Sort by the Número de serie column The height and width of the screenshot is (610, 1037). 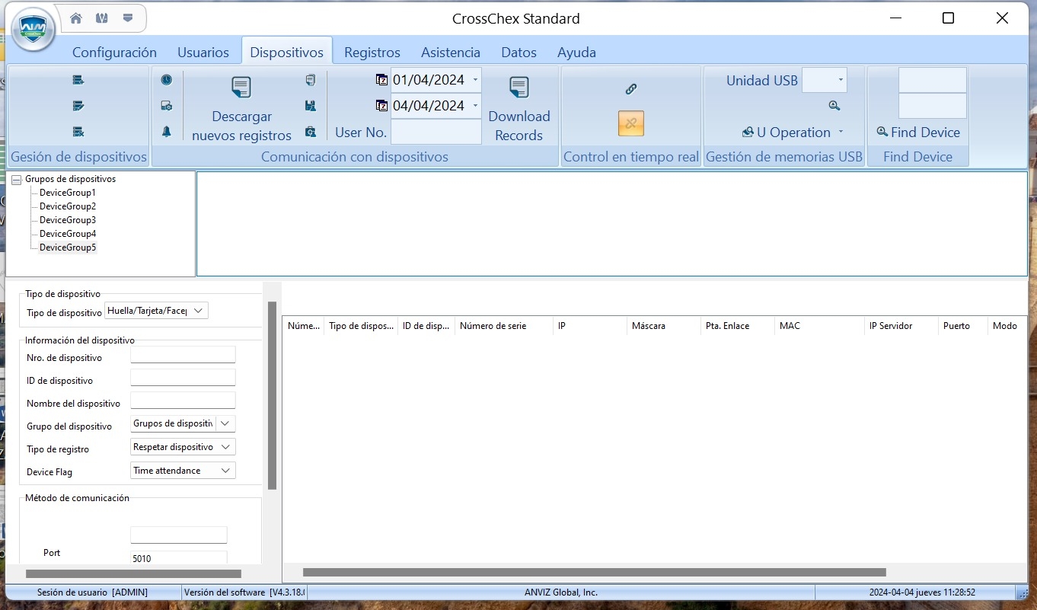click(x=503, y=326)
